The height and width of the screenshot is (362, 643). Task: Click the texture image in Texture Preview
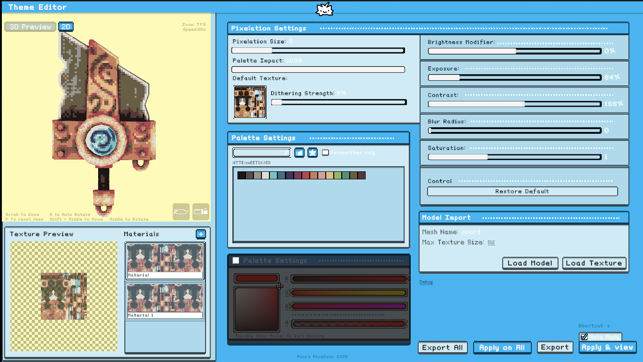[x=64, y=297]
